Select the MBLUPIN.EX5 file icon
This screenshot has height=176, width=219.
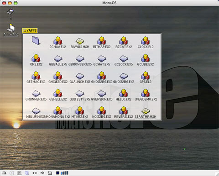click(x=36, y=111)
